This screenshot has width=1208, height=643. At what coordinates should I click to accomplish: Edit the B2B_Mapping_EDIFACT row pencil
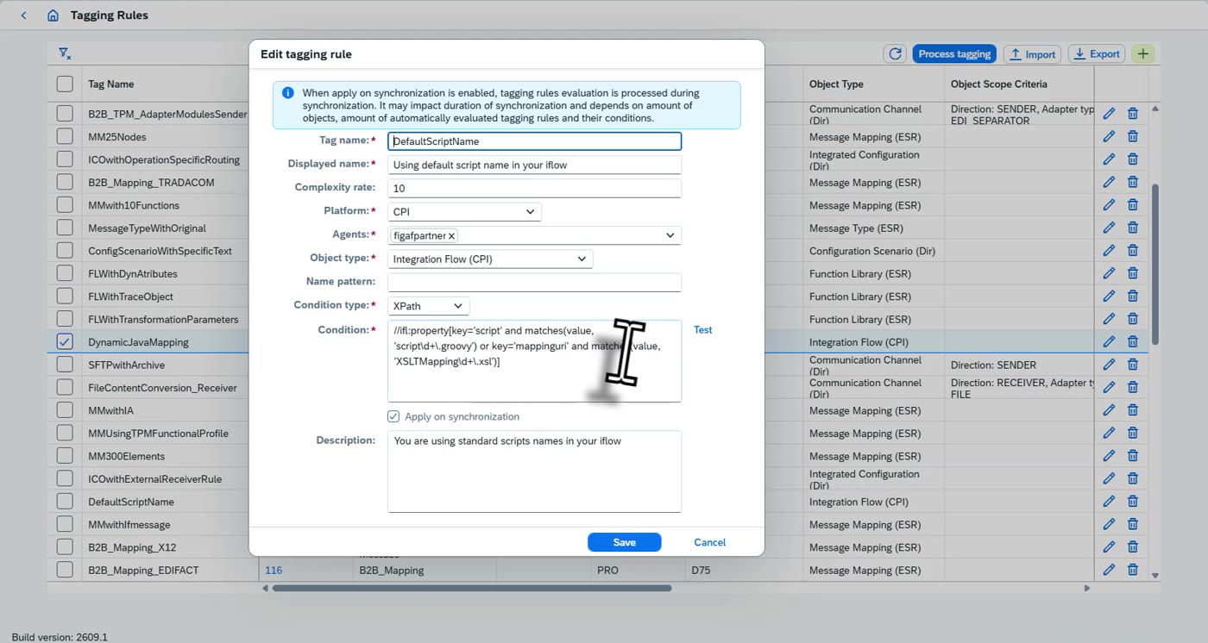tap(1109, 570)
